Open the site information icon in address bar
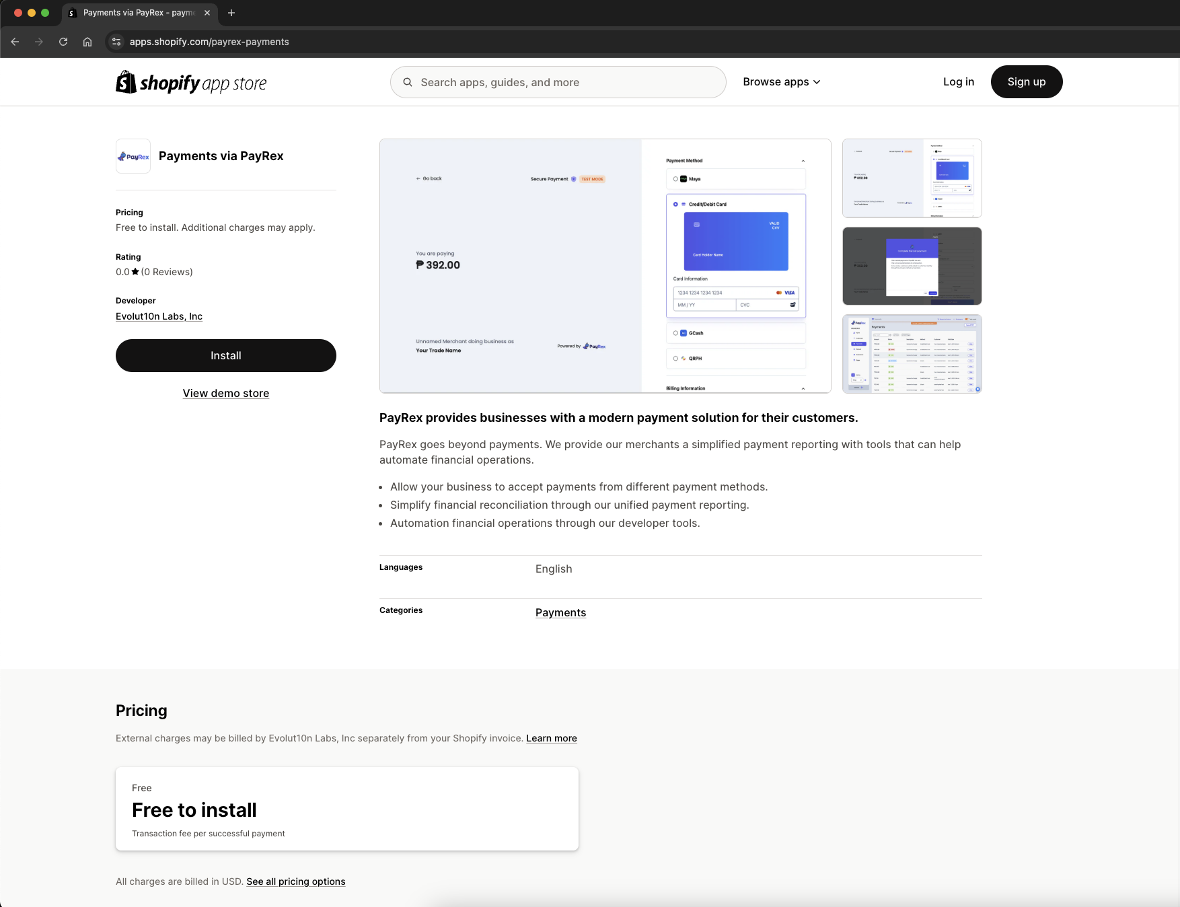 click(116, 42)
